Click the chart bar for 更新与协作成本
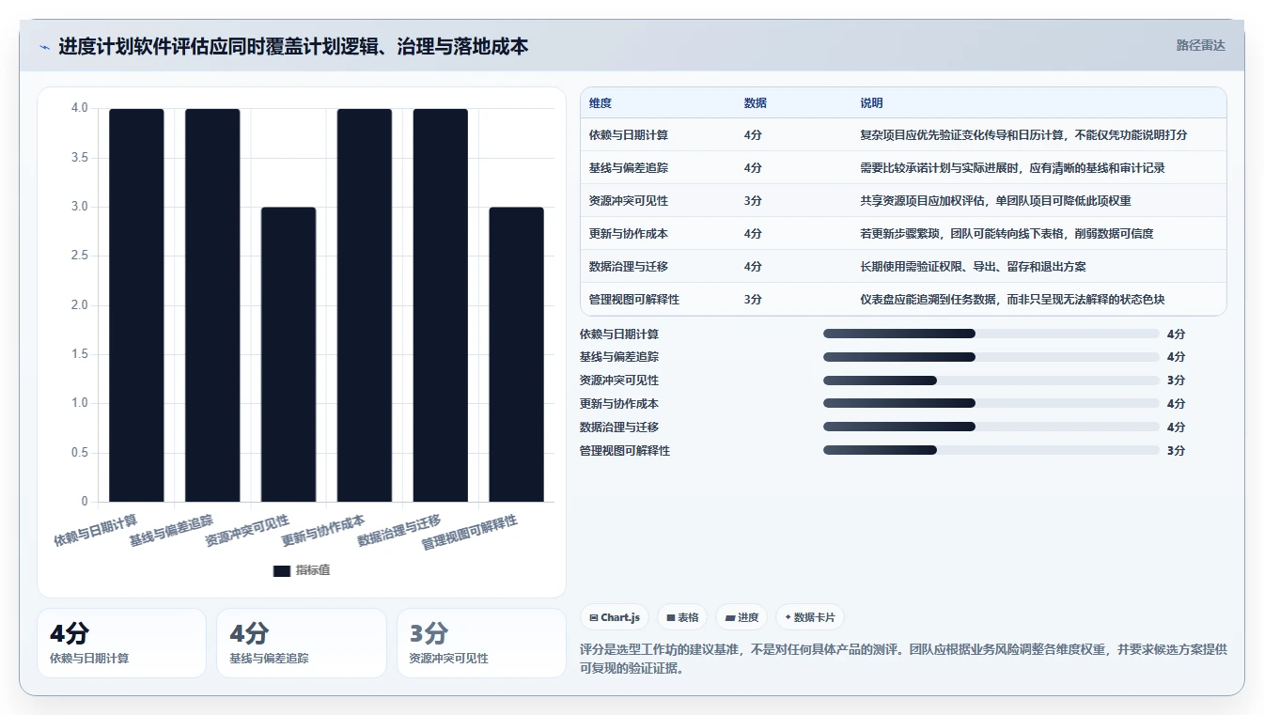The height and width of the screenshot is (715, 1264). [x=365, y=305]
